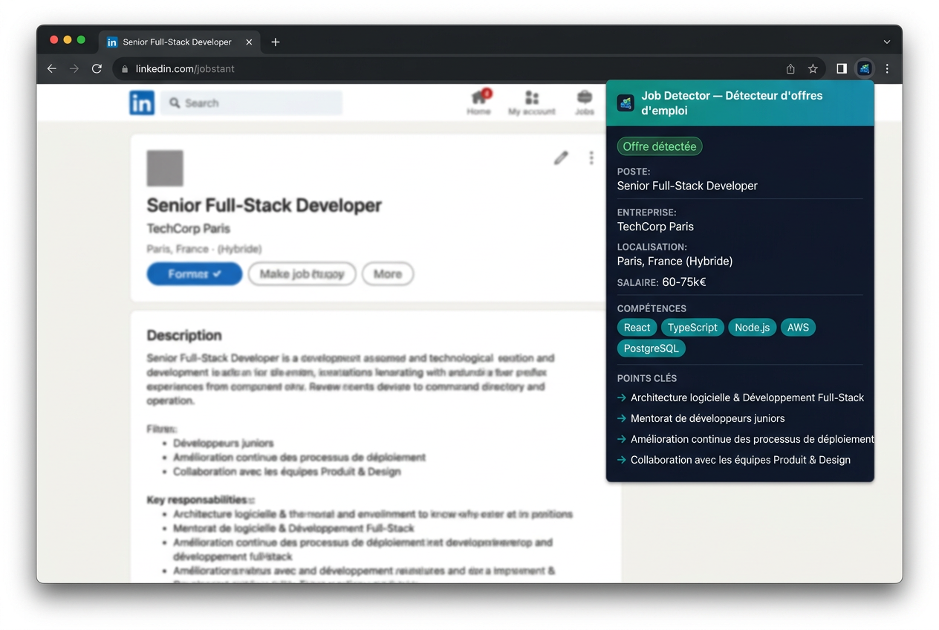The width and height of the screenshot is (939, 630).
Task: Select the PostgreSQL skill tag
Action: 652,348
